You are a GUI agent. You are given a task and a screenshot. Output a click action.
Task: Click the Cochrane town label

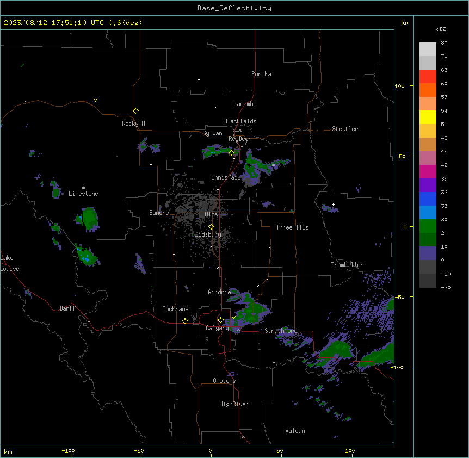pyautogui.click(x=175, y=309)
